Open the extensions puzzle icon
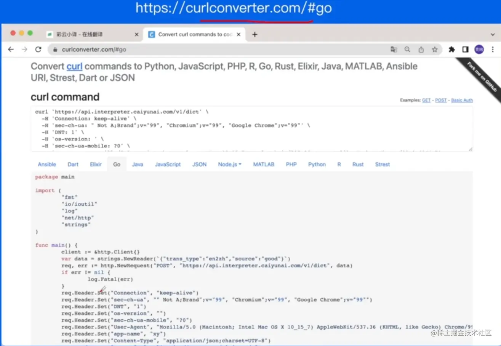 pos(452,50)
